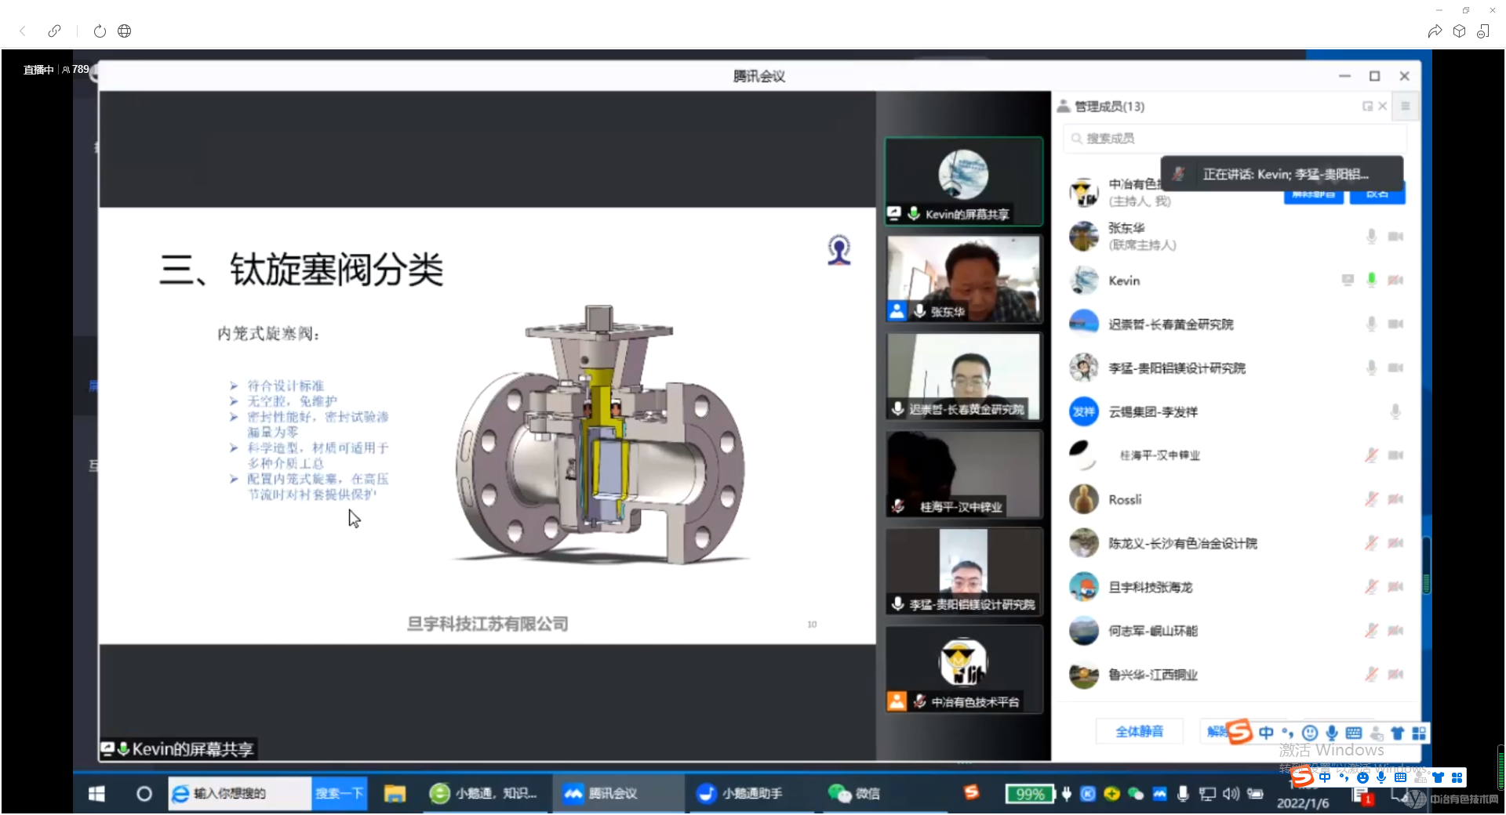Click Rossli's disabled camera icon
Viewport: 1506px width, 815px height.
tap(1395, 499)
